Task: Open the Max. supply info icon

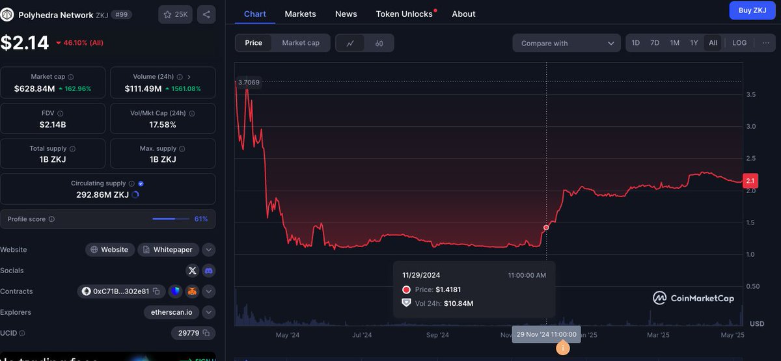Action: (182, 149)
